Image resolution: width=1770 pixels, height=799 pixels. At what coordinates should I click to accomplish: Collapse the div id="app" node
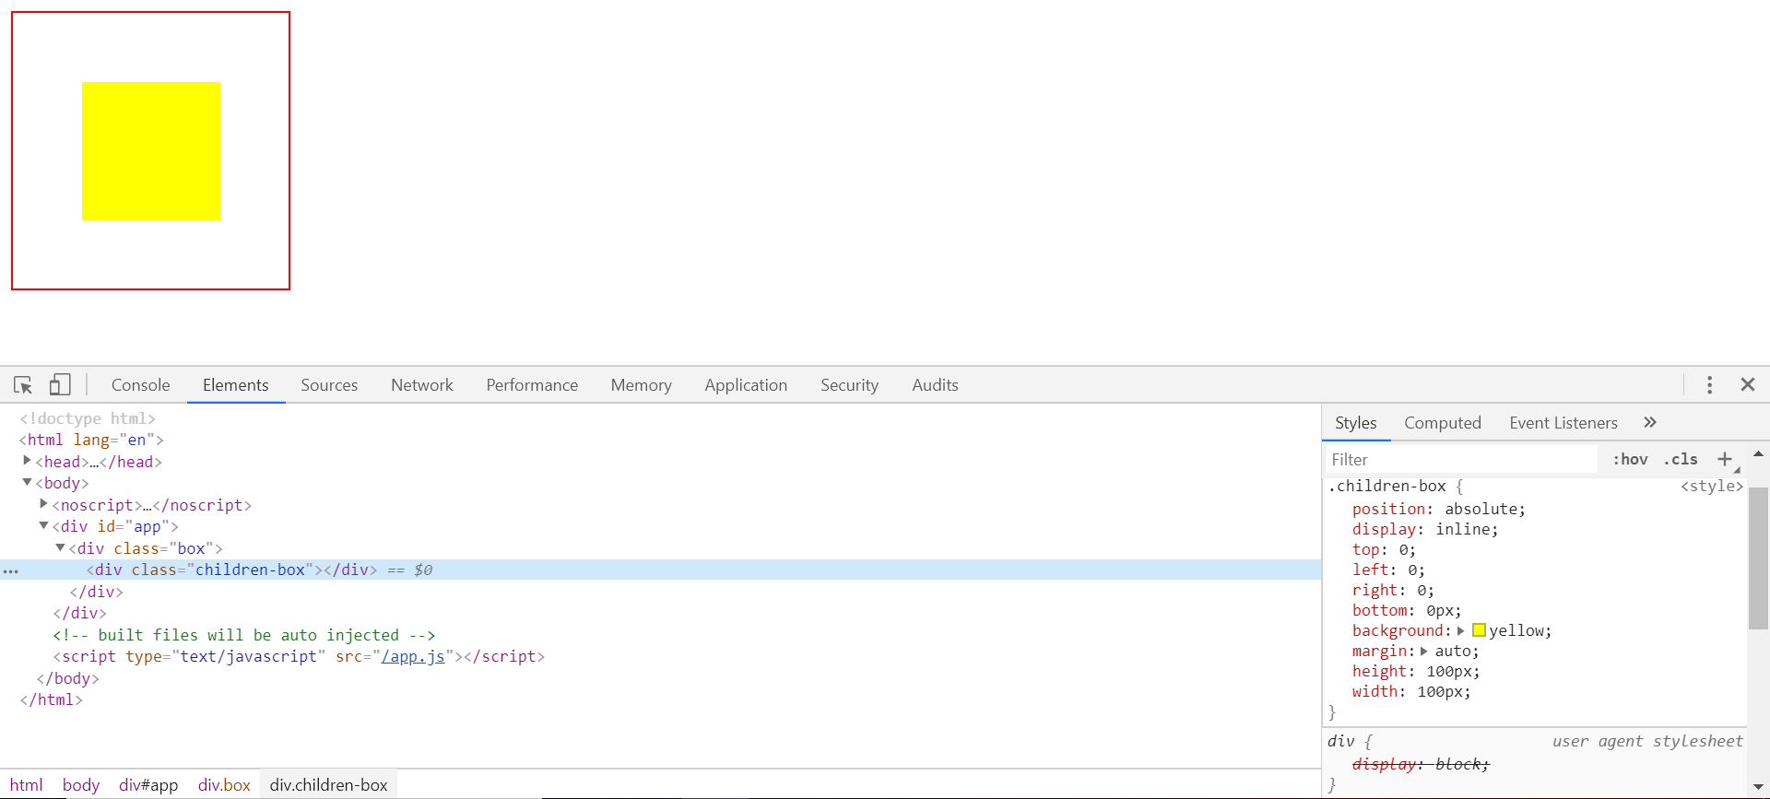[43, 525]
